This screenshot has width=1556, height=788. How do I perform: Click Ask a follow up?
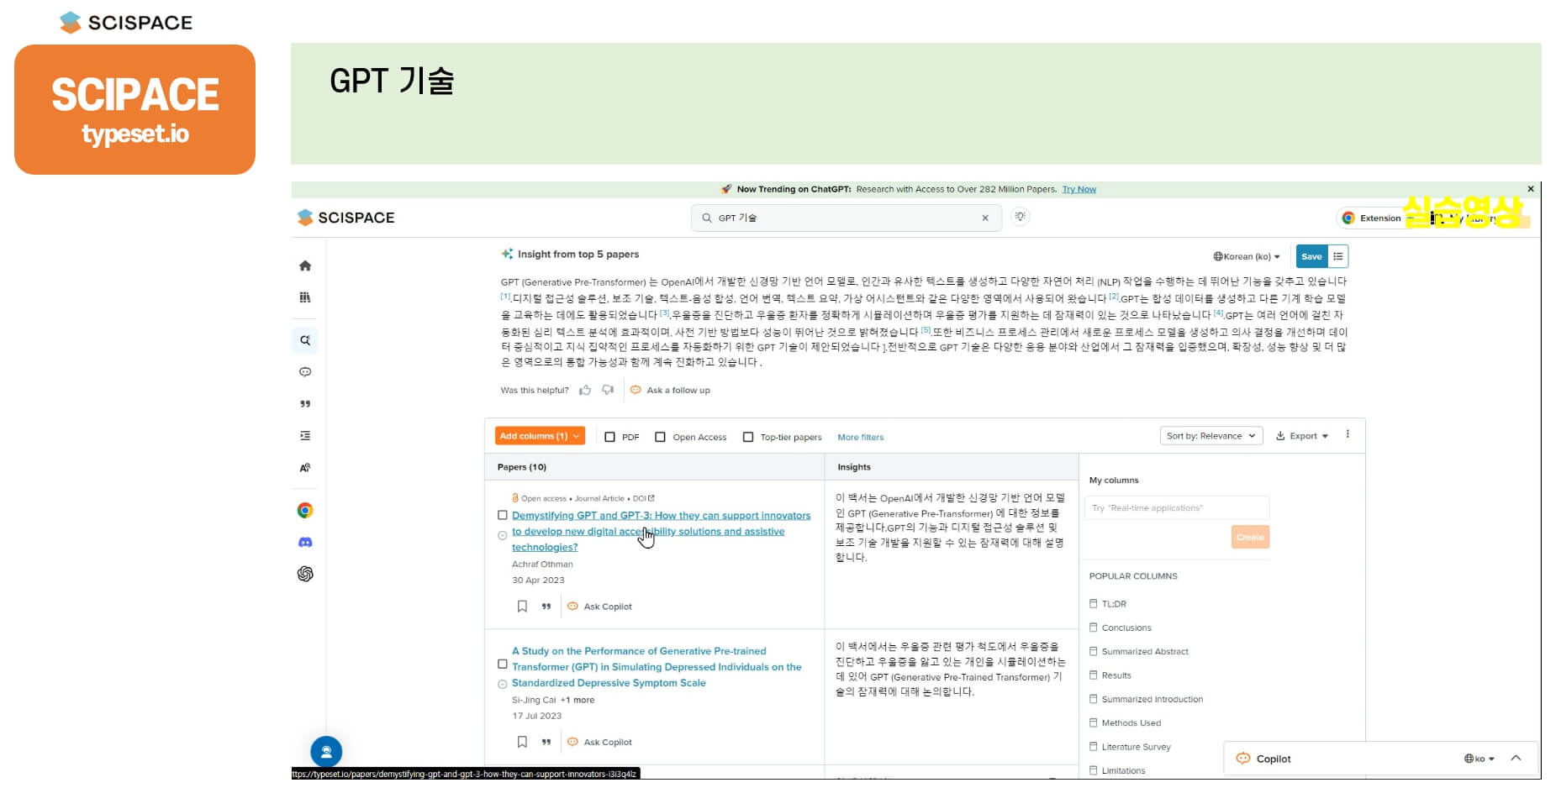670,390
